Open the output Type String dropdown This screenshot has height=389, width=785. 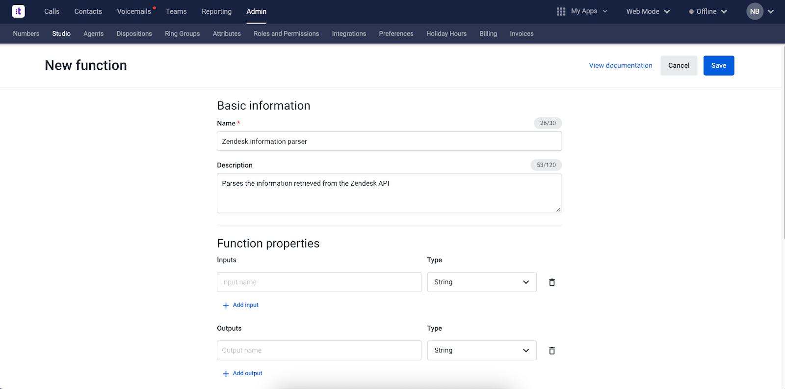(482, 350)
